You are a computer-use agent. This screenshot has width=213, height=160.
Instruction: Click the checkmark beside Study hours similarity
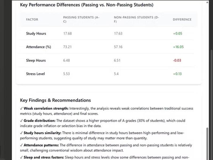pos(21,133)
